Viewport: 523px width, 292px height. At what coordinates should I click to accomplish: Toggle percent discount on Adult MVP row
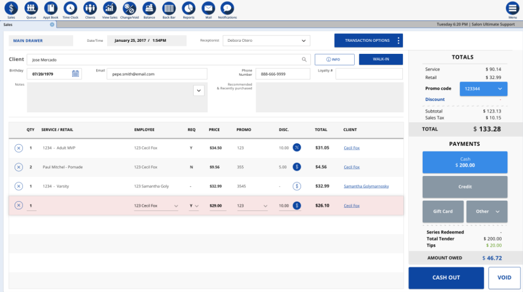(297, 147)
